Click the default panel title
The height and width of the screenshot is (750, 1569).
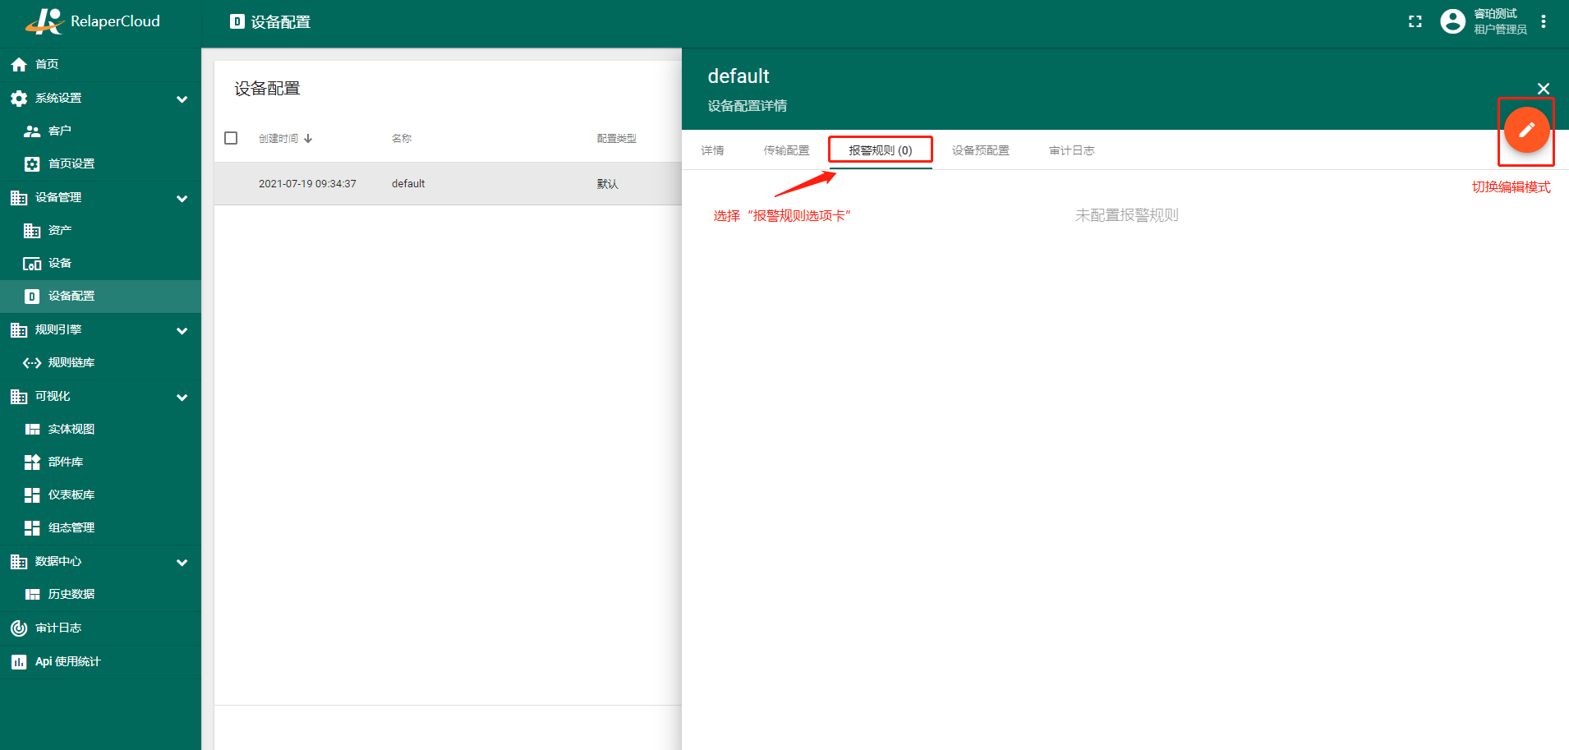point(738,76)
